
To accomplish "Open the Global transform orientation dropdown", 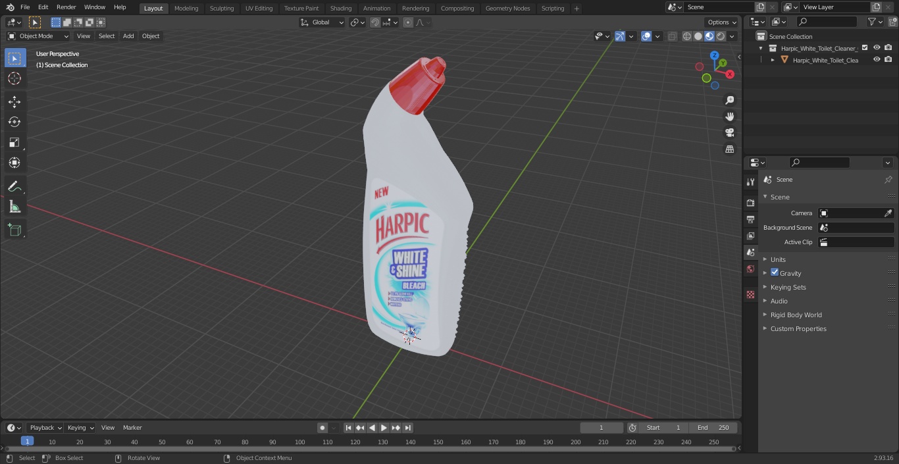I will pyautogui.click(x=322, y=22).
